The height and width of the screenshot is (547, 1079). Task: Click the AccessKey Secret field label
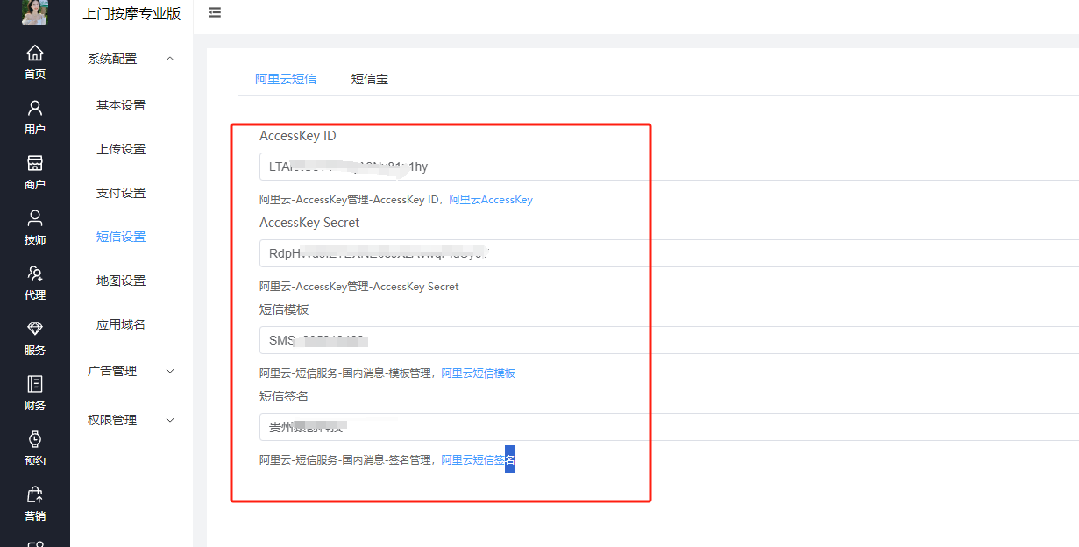tap(309, 223)
